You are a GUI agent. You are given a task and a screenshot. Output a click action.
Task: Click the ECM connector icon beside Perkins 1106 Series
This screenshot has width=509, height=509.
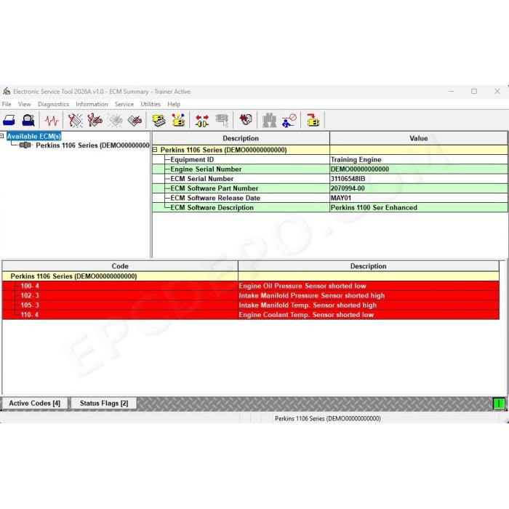coord(25,145)
